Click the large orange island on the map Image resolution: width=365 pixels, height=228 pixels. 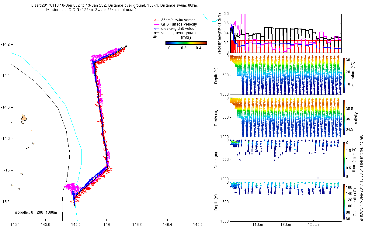click(x=24, y=118)
